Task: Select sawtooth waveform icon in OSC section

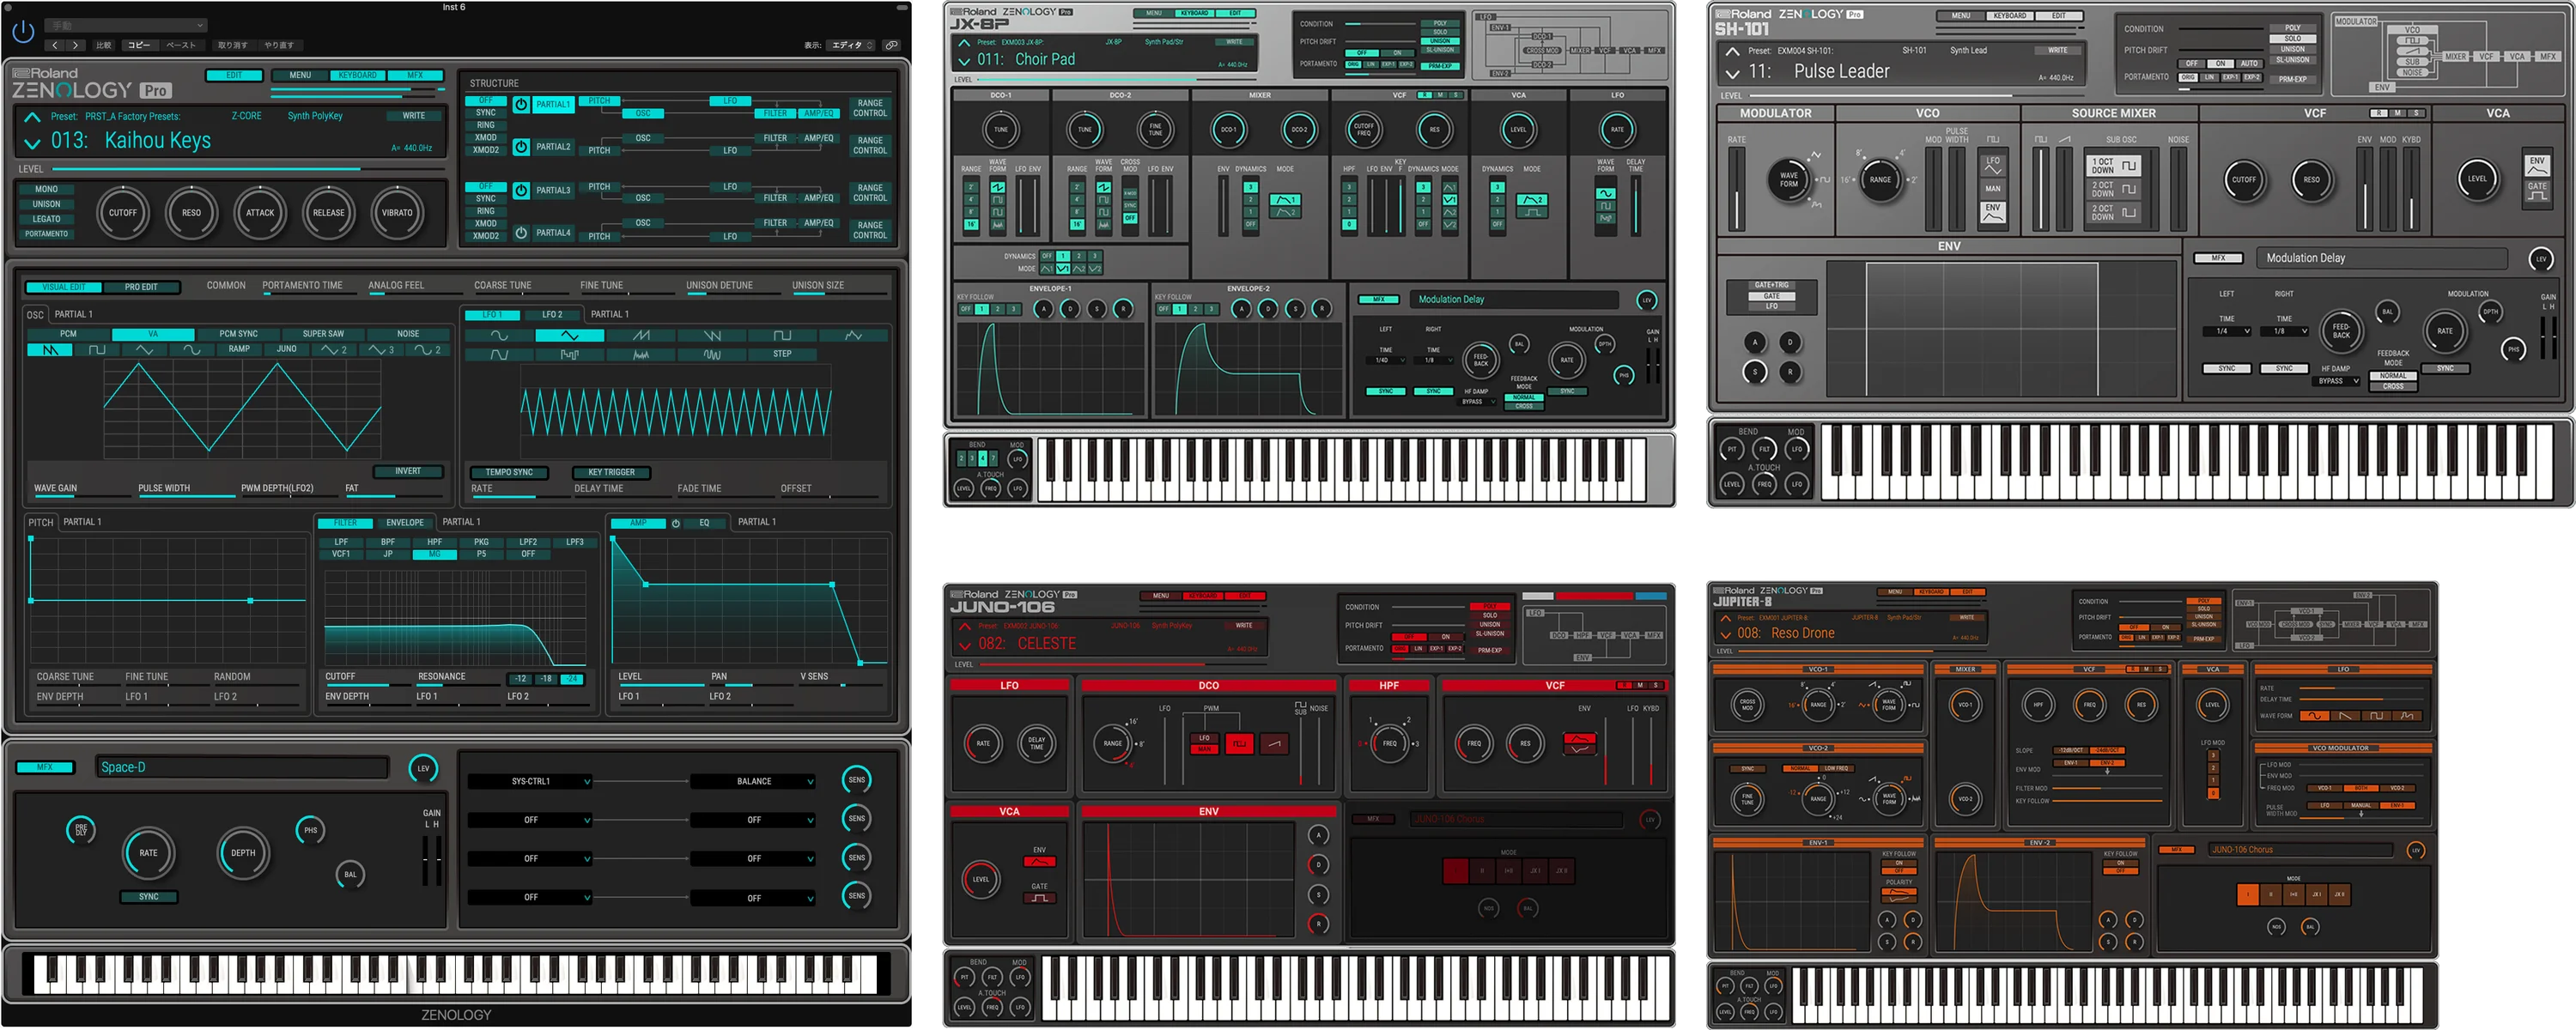Action: pyautogui.click(x=50, y=350)
